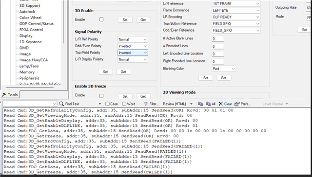Open the Find Text options arrow
Viewport: 312px width, 177px height.
pyautogui.click(x=99, y=104)
